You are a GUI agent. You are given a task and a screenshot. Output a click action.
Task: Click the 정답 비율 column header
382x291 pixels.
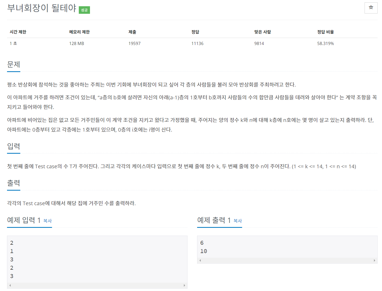point(326,32)
